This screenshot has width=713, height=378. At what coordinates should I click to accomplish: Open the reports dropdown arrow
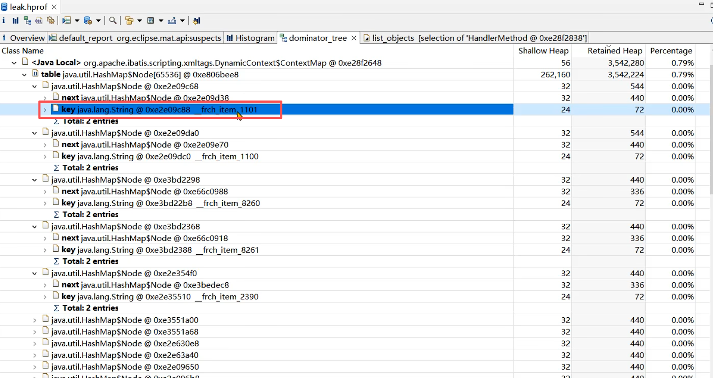point(77,21)
